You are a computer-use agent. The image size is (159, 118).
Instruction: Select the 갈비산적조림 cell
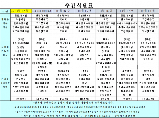[x=21, y=83]
